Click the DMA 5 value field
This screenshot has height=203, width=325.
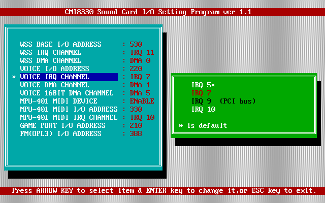pos(140,93)
